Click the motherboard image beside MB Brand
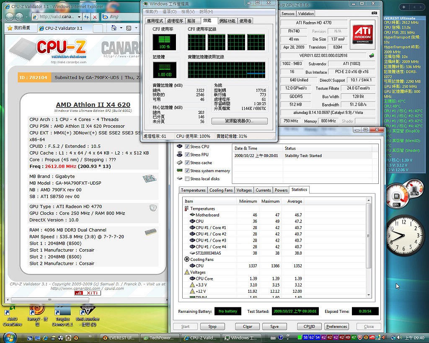 click(x=150, y=178)
